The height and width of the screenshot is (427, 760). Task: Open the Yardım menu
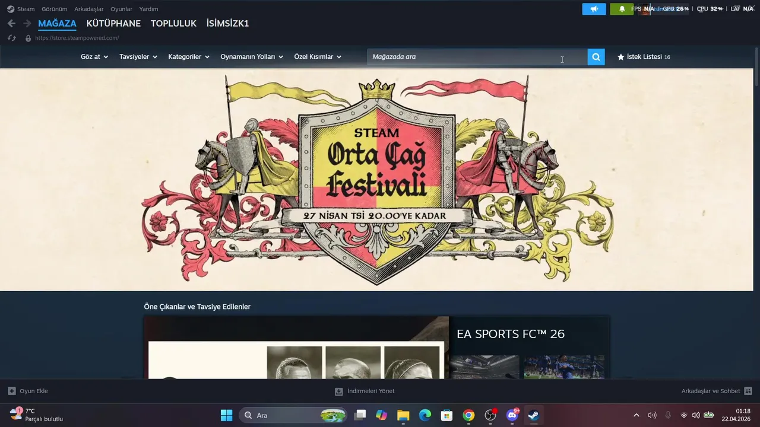pos(148,9)
